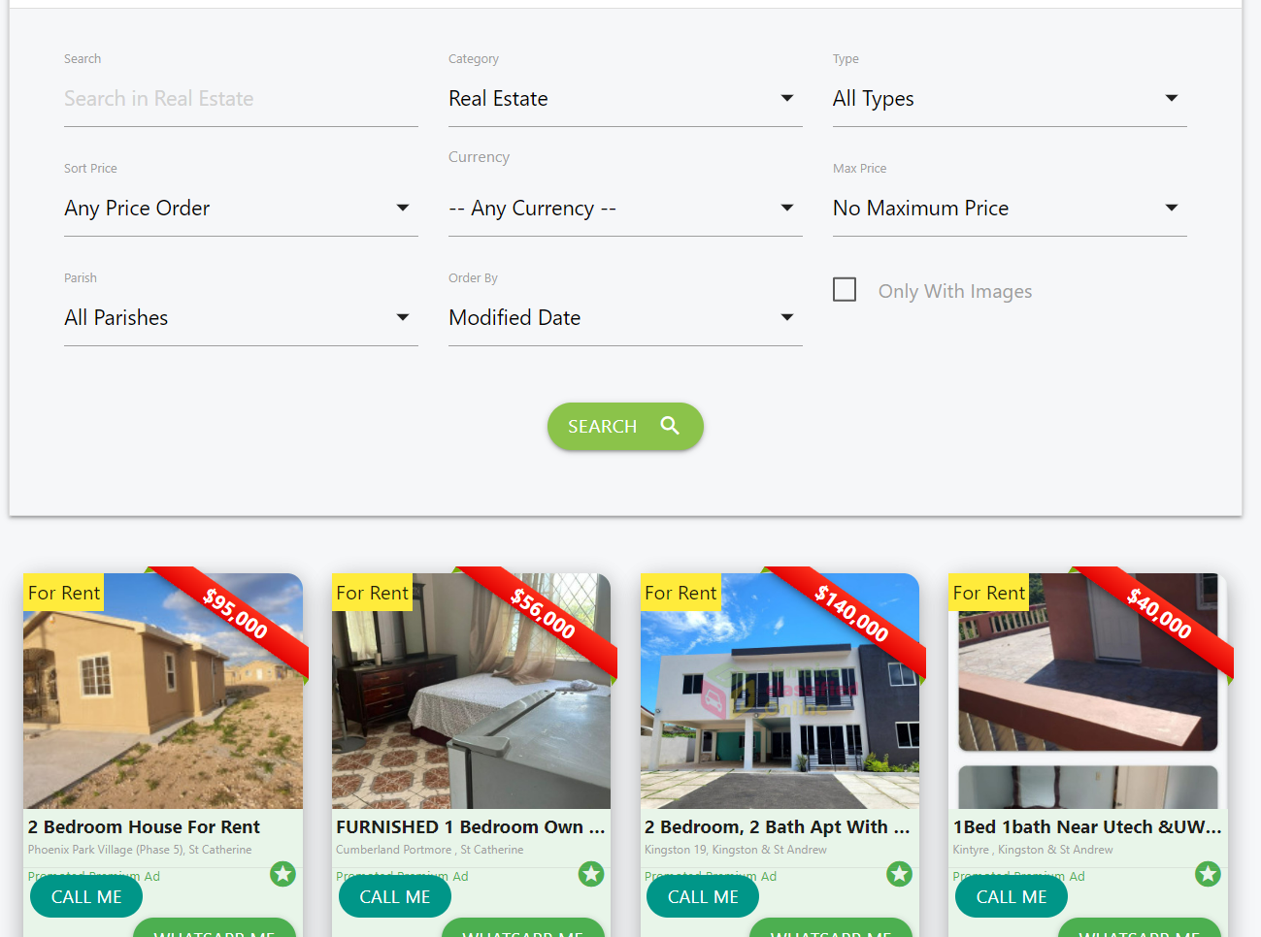1261x937 pixels.
Task: Click the Search in Real Estate field
Action: (241, 99)
